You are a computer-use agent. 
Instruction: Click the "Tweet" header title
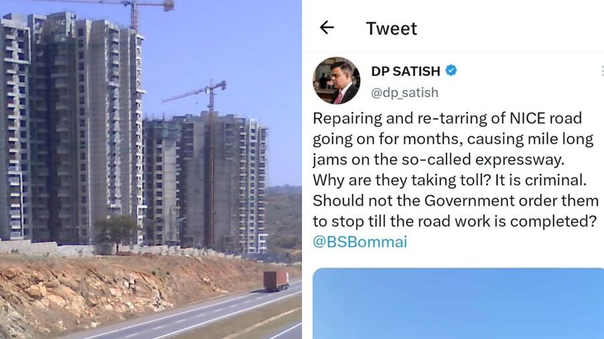tap(392, 29)
